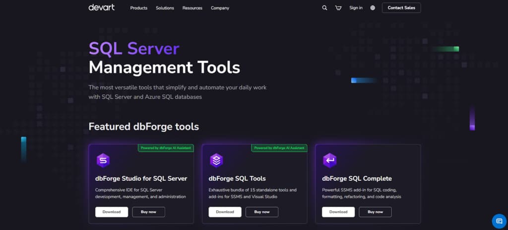
Task: Click the 'SQL Server' purple heading text
Action: (134, 49)
